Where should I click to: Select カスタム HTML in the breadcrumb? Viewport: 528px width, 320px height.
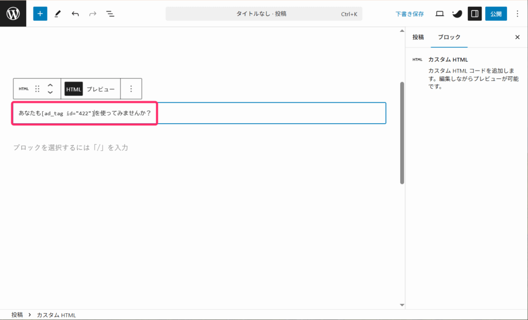pos(56,315)
